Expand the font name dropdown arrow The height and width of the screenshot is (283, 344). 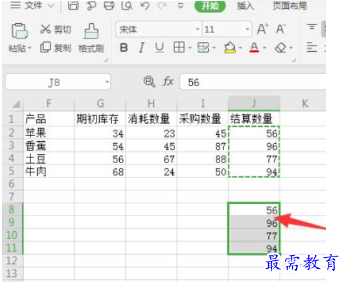coord(198,29)
